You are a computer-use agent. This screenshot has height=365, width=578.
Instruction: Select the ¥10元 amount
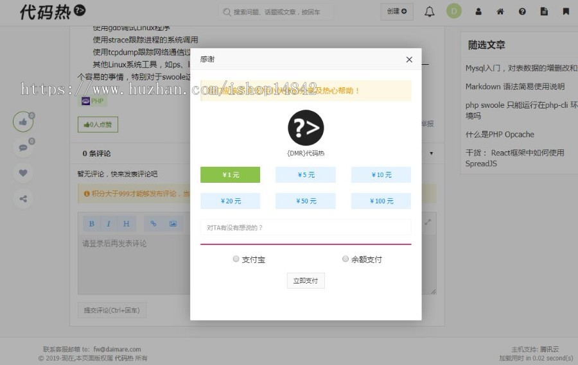point(381,175)
